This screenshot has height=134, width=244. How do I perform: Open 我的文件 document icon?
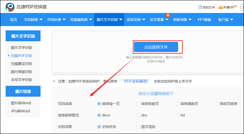(200, 7)
